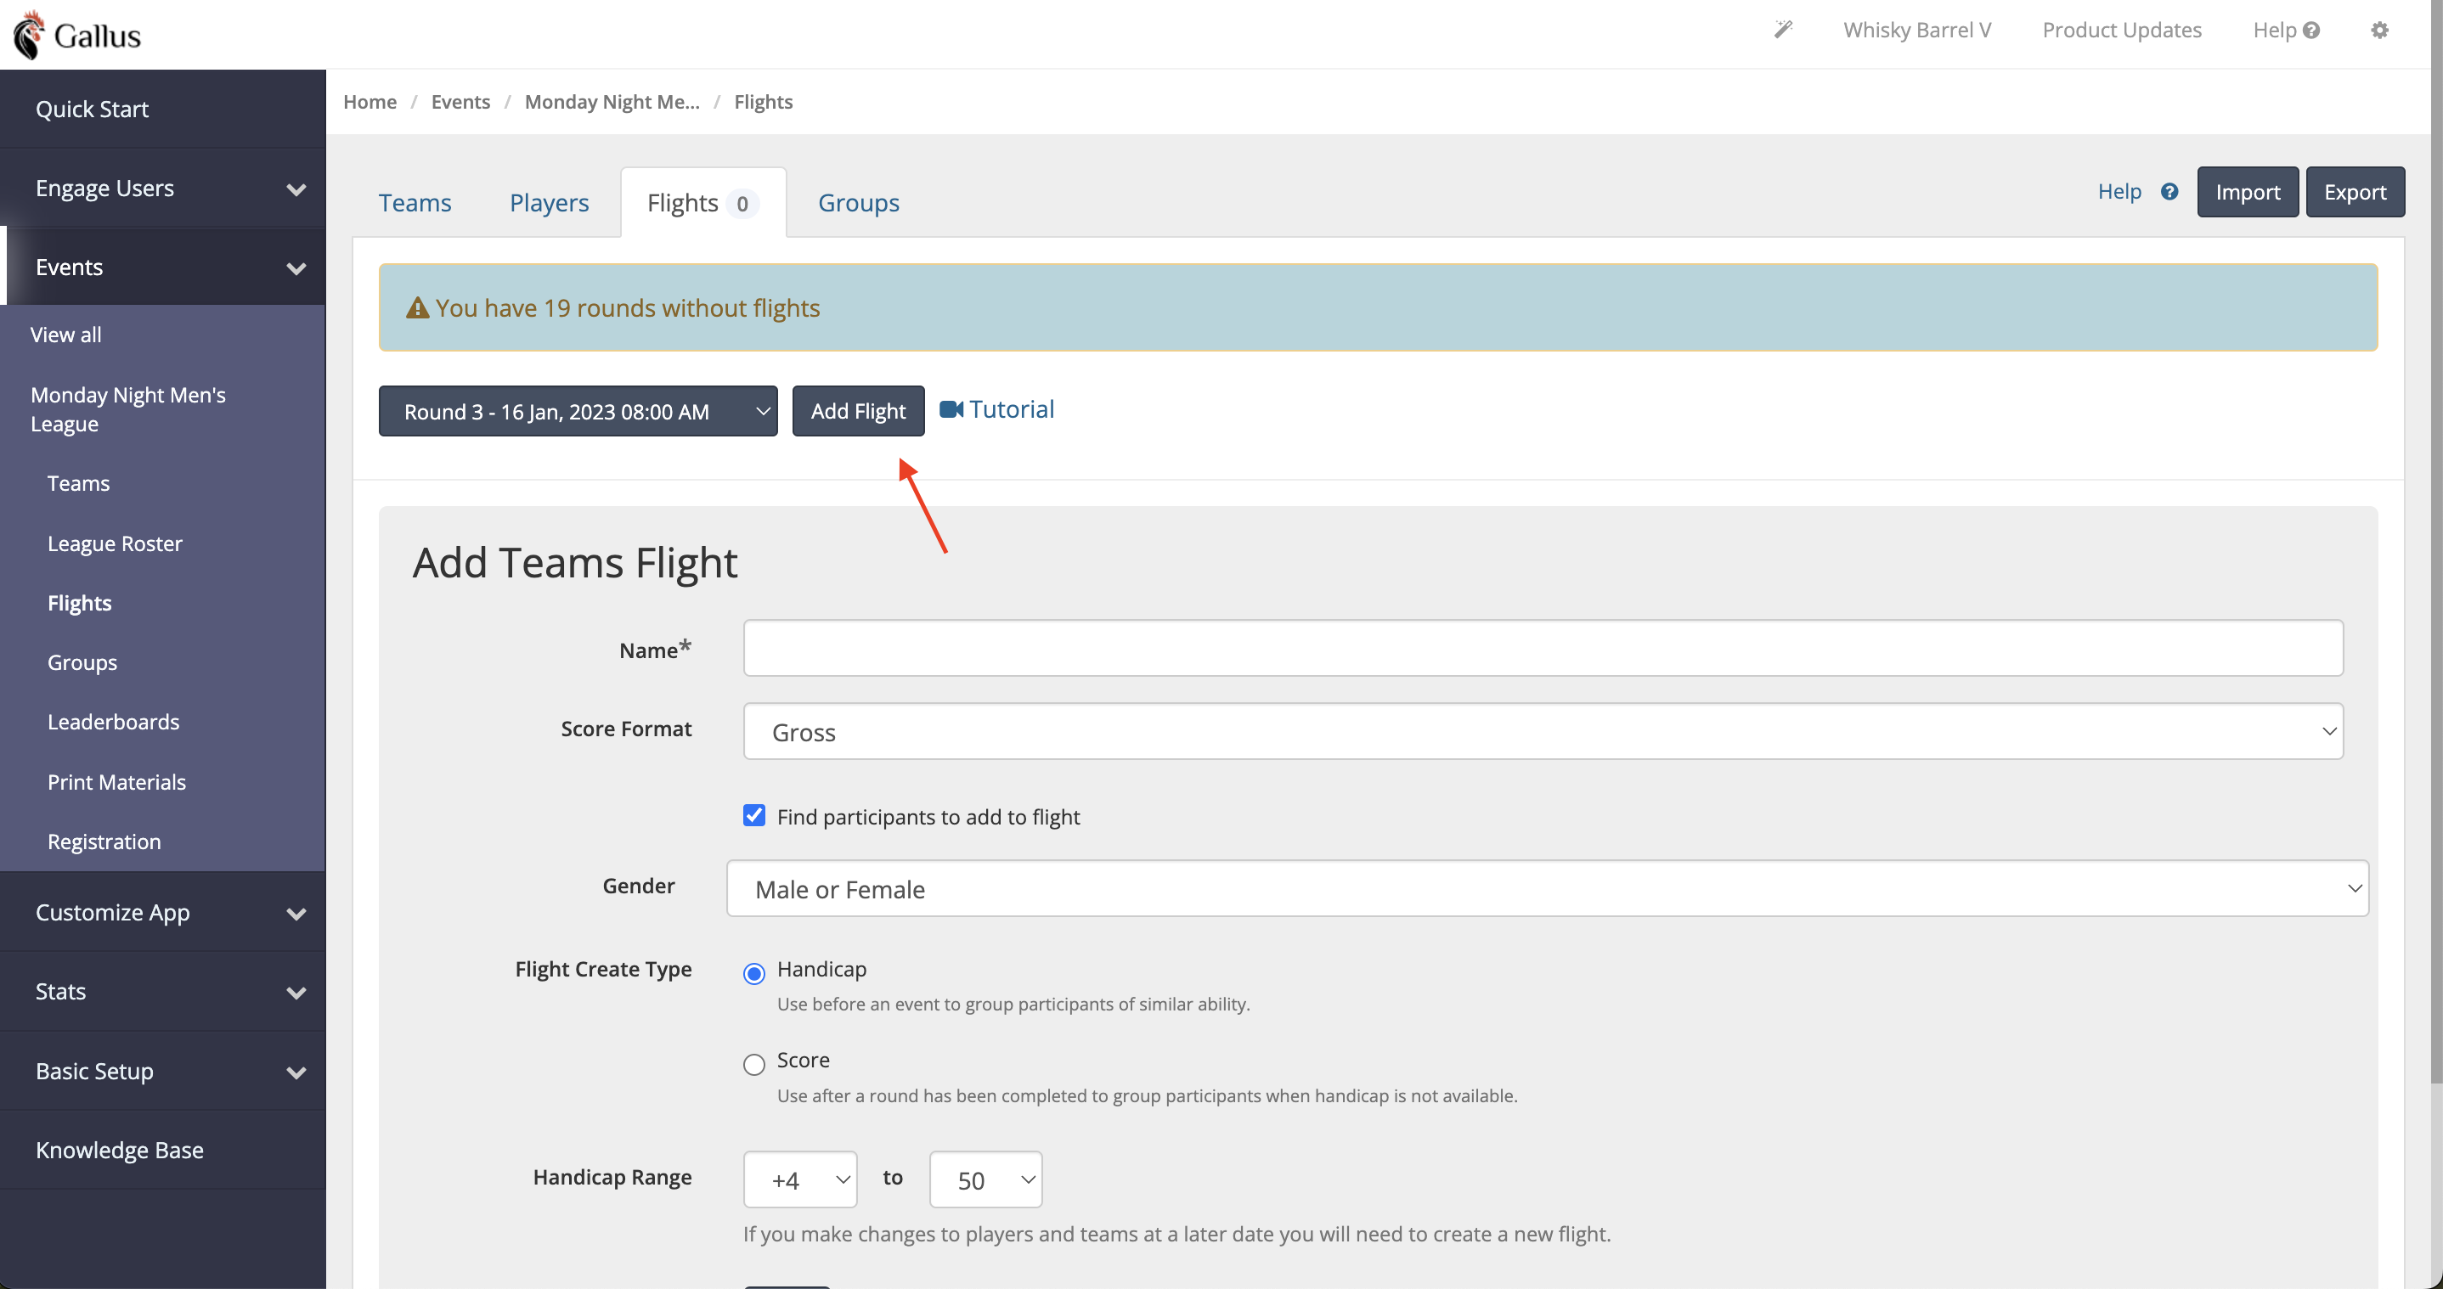The width and height of the screenshot is (2443, 1289).
Task: Open Monday Night Me... breadcrumb
Action: coord(612,101)
